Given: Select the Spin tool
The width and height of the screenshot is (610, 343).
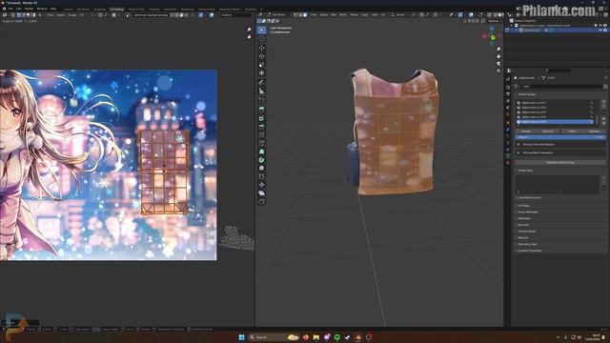Looking at the screenshot, I should click(x=261, y=160).
